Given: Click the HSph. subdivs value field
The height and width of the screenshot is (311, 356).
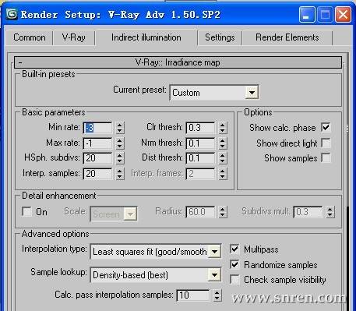Looking at the screenshot, I should tap(97, 158).
